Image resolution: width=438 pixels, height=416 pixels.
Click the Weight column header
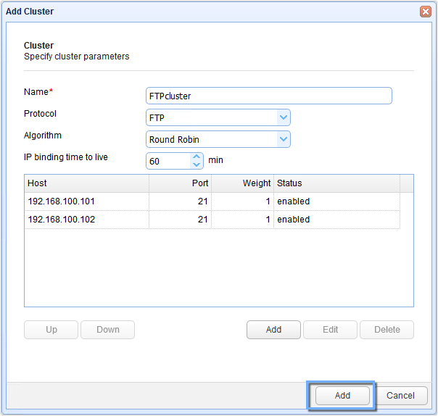pos(242,183)
